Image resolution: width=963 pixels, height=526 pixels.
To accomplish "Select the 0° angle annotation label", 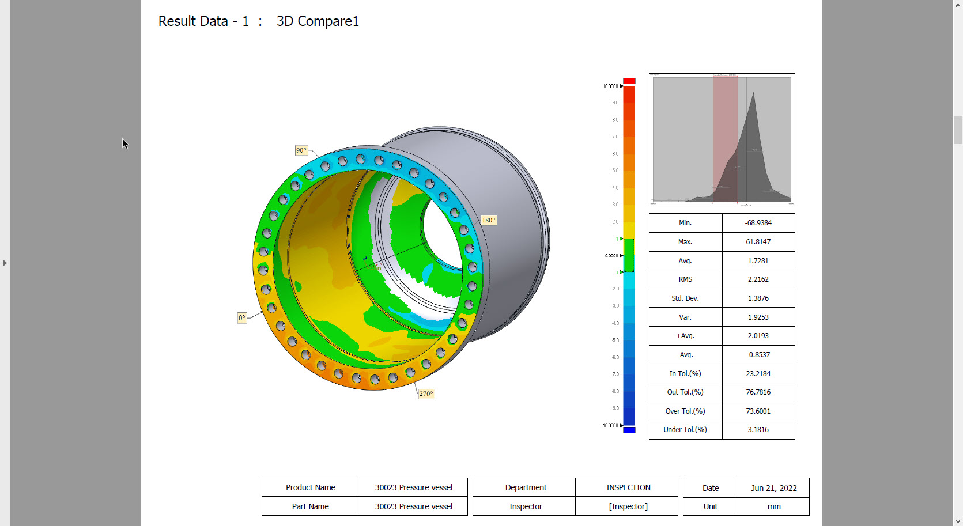I will point(242,318).
